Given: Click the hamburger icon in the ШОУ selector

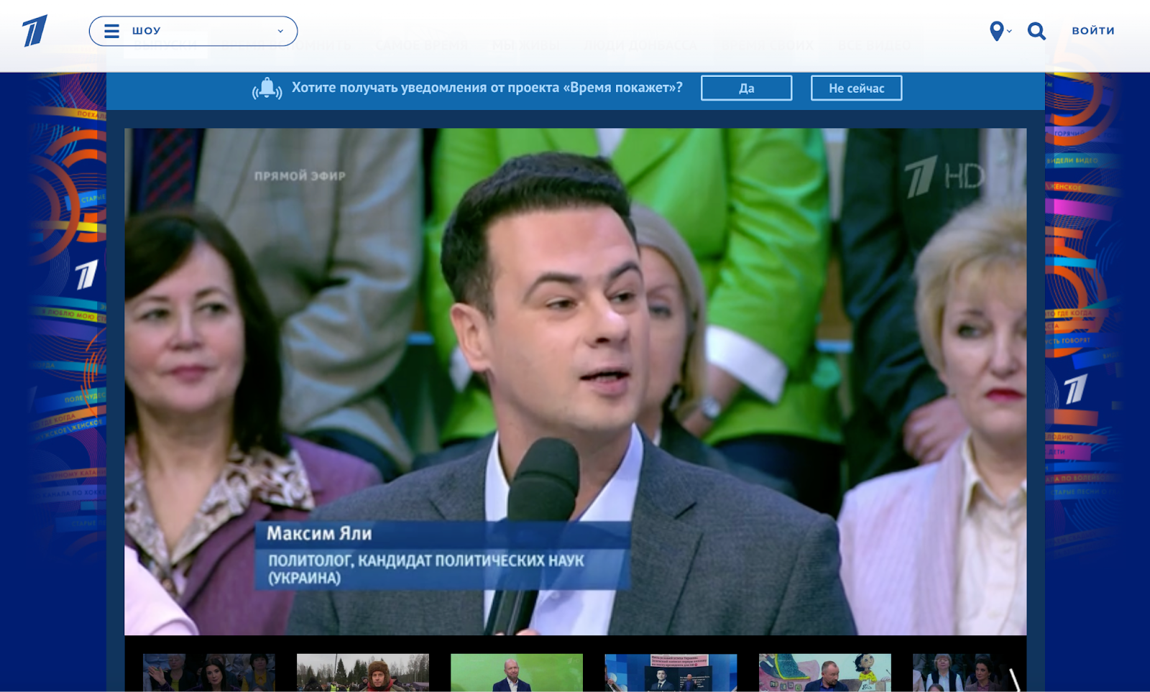Looking at the screenshot, I should tap(111, 31).
